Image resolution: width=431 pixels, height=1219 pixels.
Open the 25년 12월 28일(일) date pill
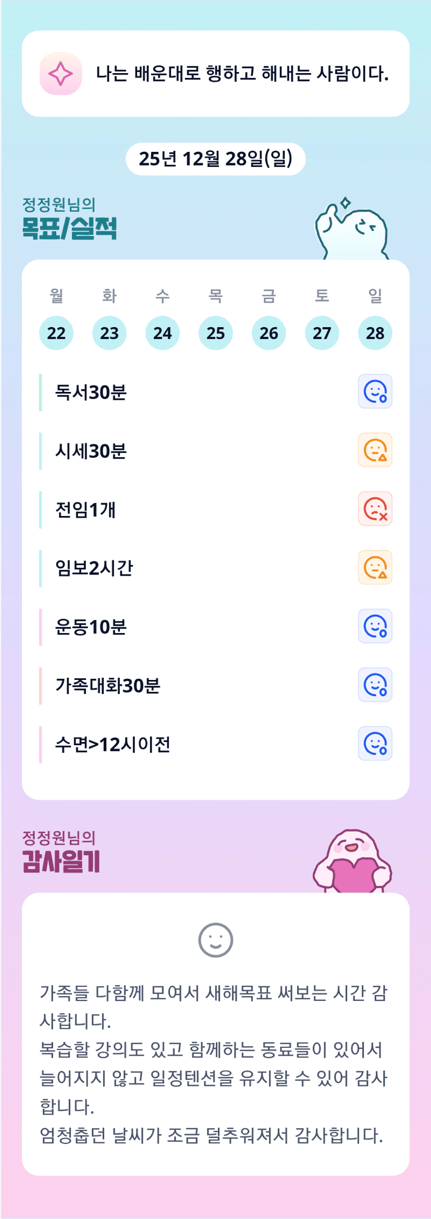coord(215,159)
